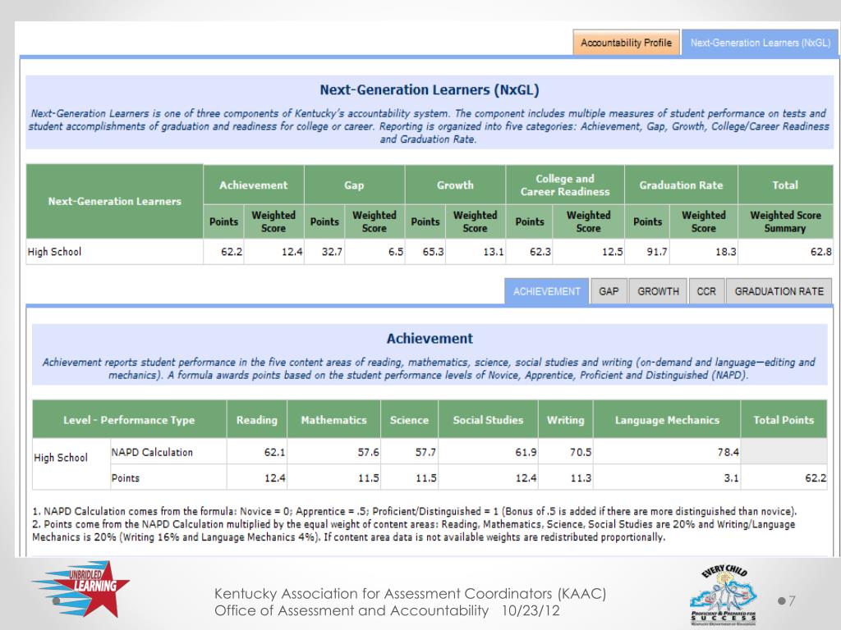
Task: Open the Accountability Profile tab
Action: tap(626, 43)
